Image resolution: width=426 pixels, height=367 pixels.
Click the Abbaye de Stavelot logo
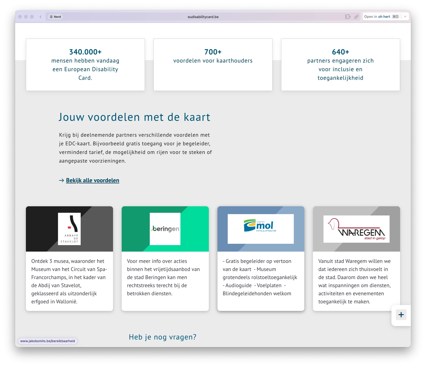tap(69, 229)
